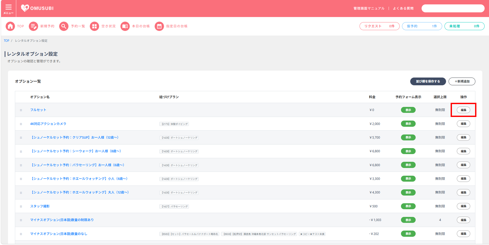Viewport: 489px width, 245px height.
Task: Open フルセット option link
Action: 38,110
